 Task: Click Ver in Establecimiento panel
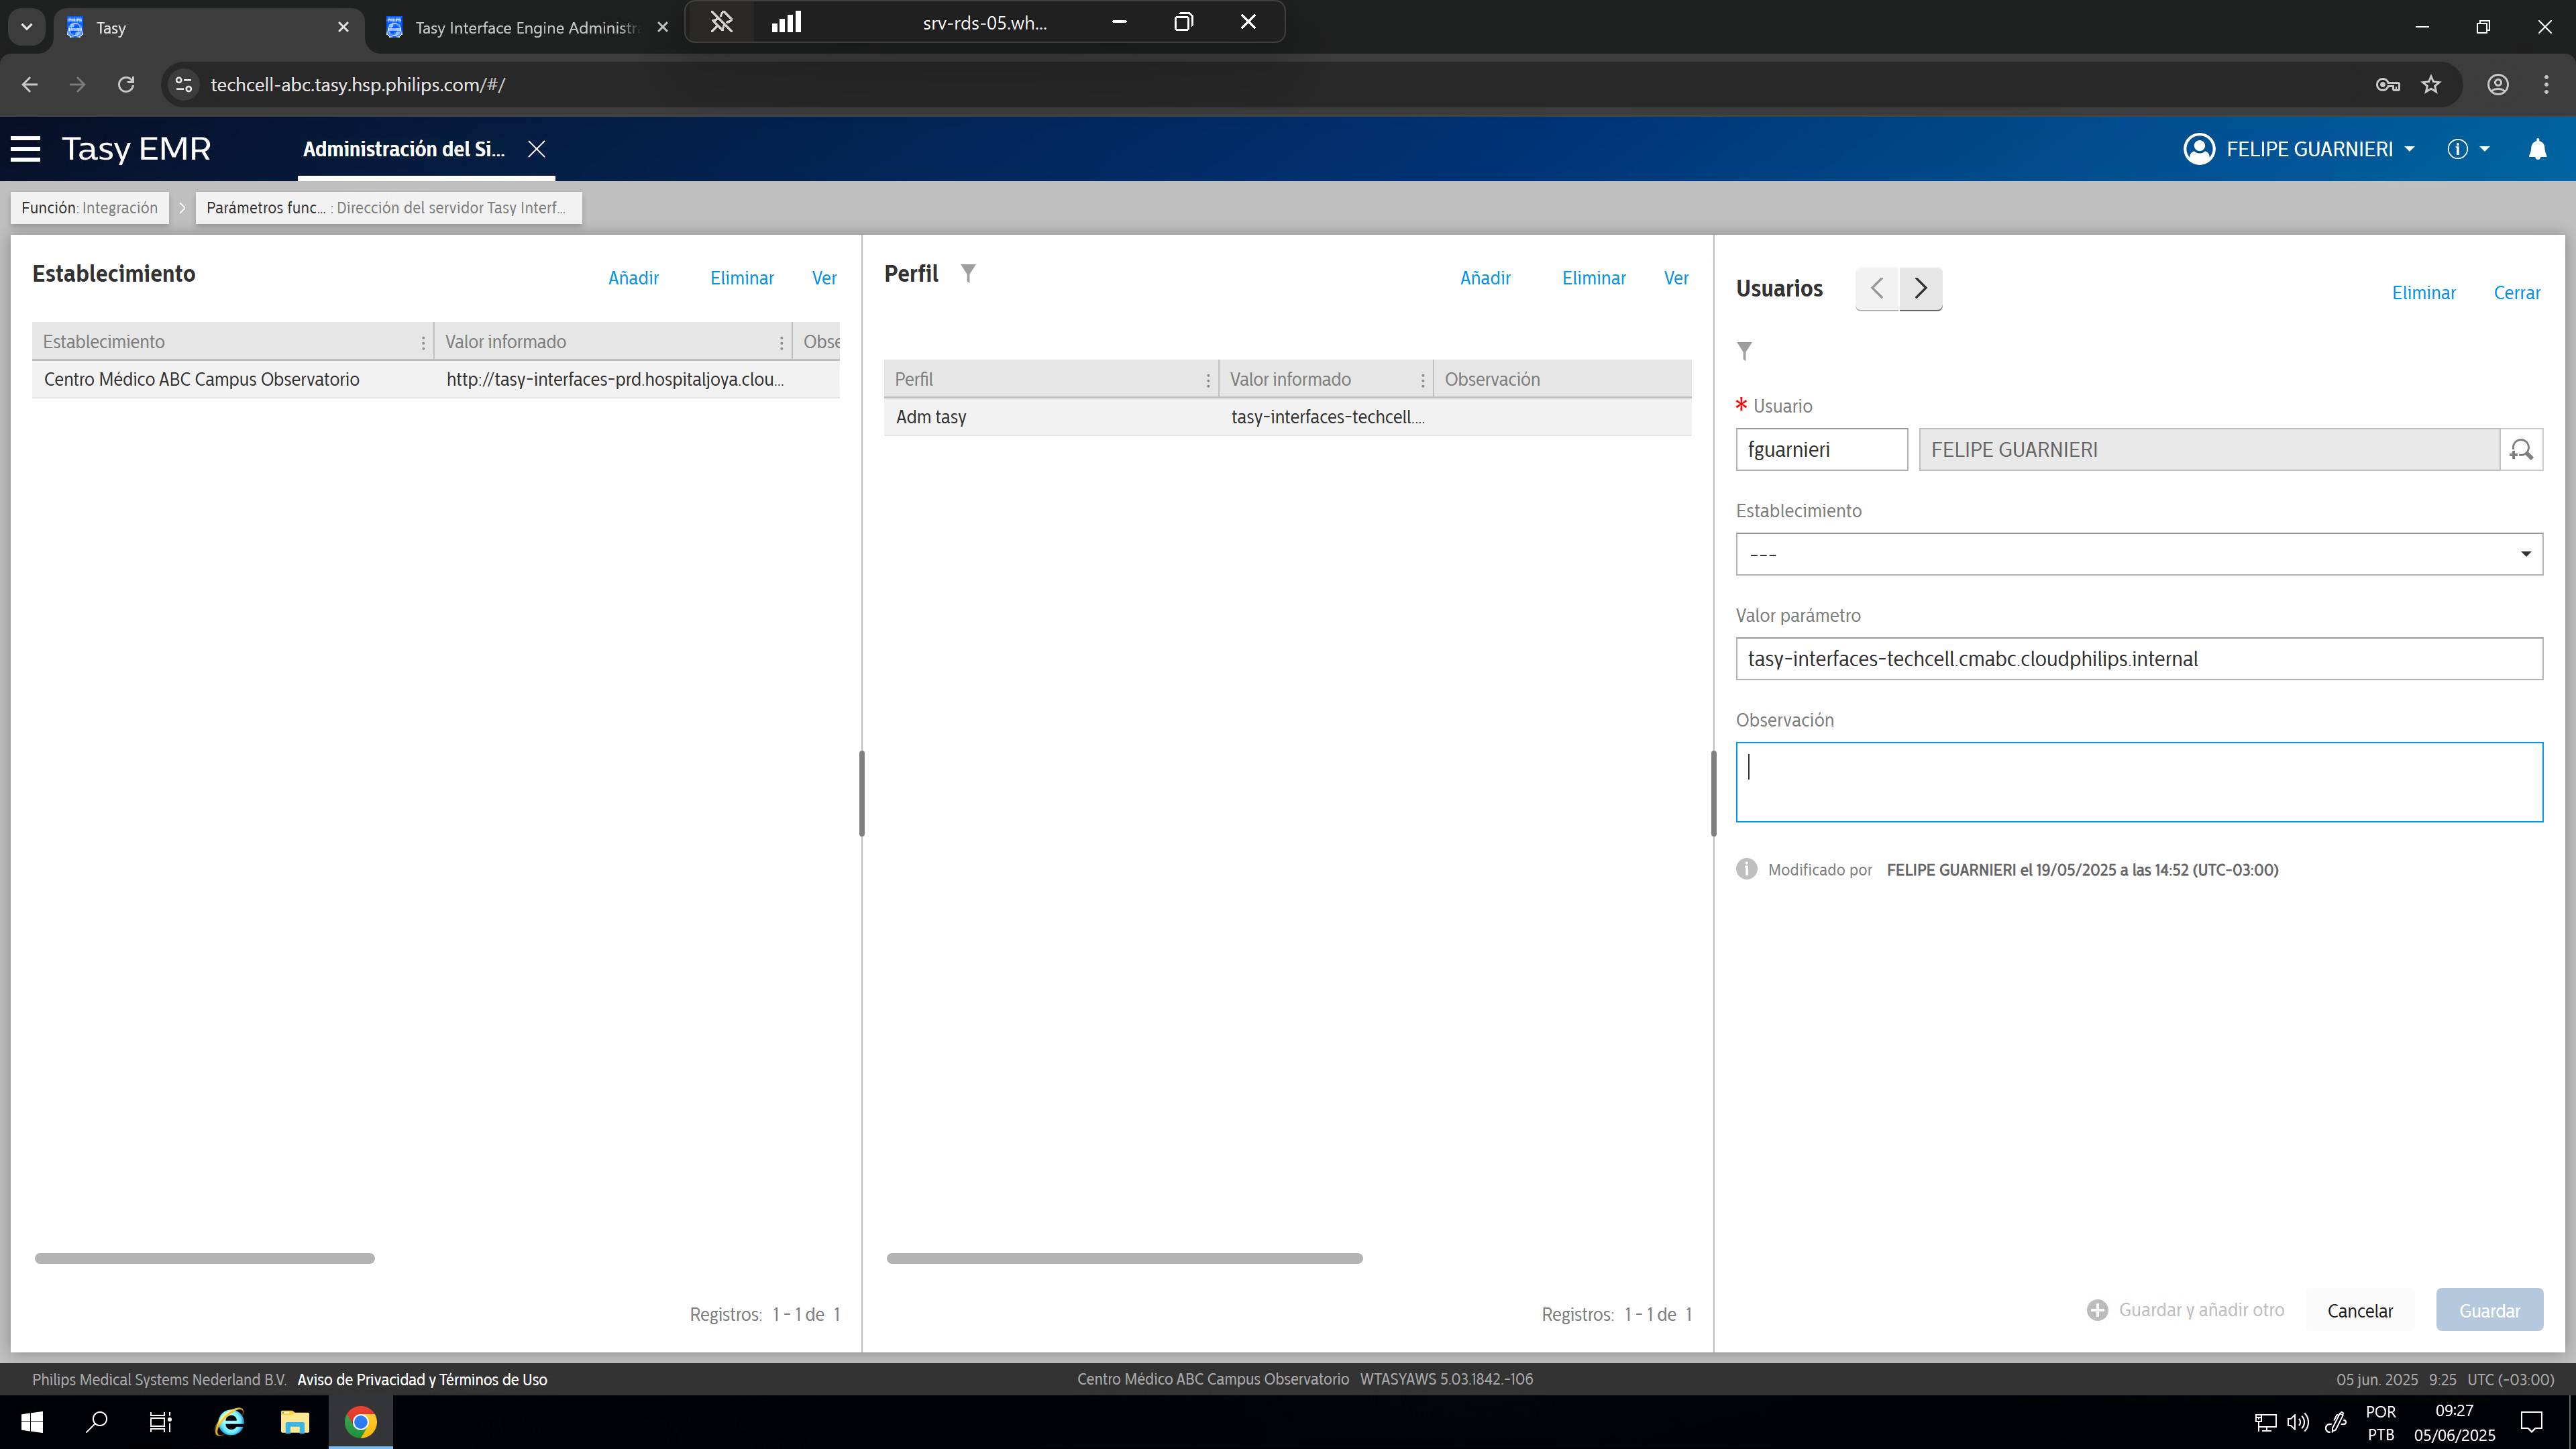(x=824, y=278)
